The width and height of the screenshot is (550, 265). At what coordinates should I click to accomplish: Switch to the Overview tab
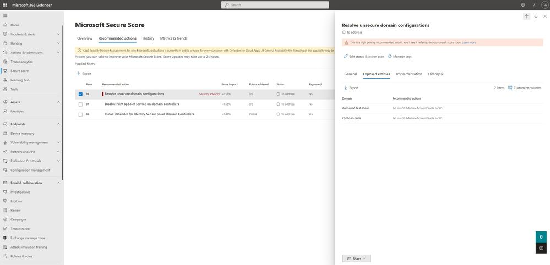[85, 38]
